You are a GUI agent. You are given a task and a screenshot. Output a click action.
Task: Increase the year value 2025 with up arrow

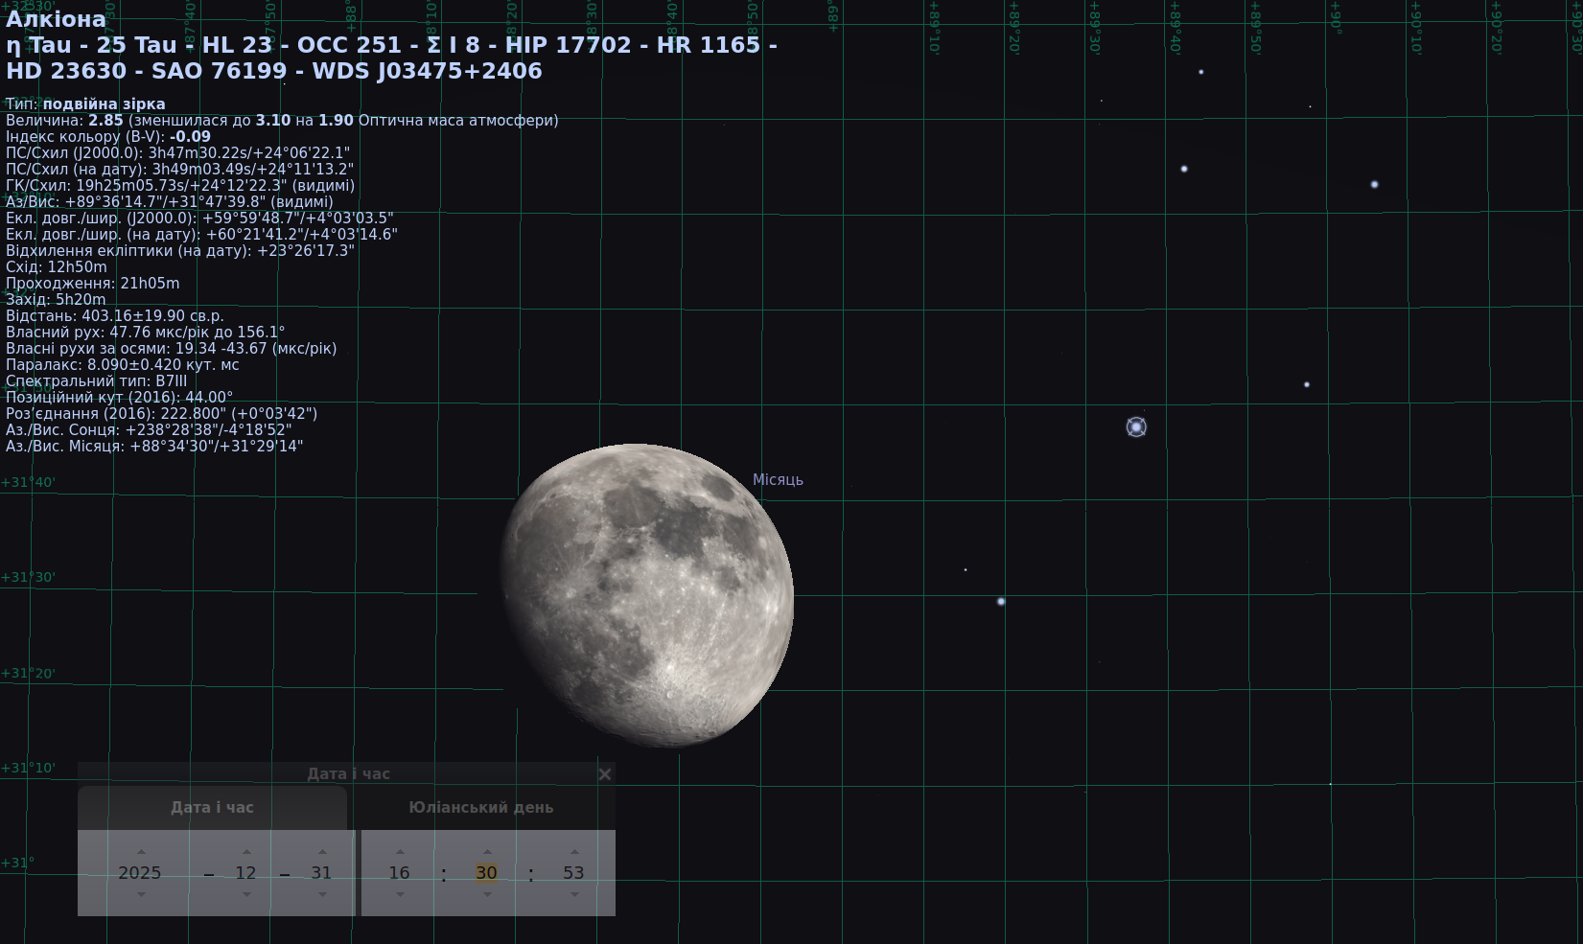[x=141, y=851]
